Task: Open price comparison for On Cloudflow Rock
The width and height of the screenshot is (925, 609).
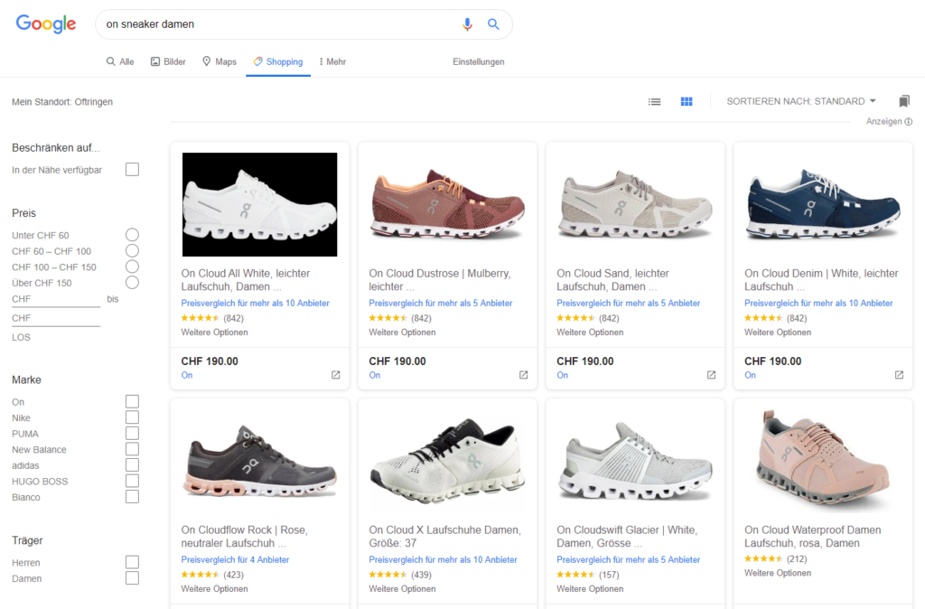Action: pyautogui.click(x=236, y=560)
